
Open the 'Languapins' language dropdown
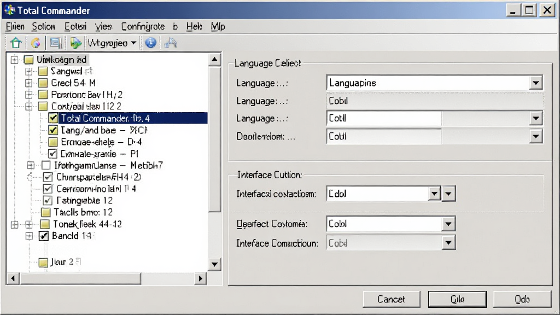[x=536, y=83]
